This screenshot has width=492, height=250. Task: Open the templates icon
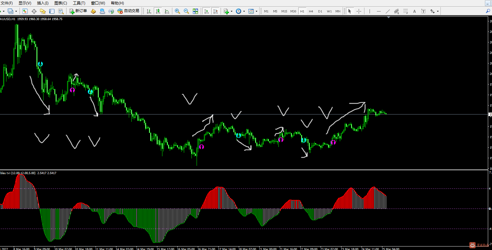click(x=251, y=11)
